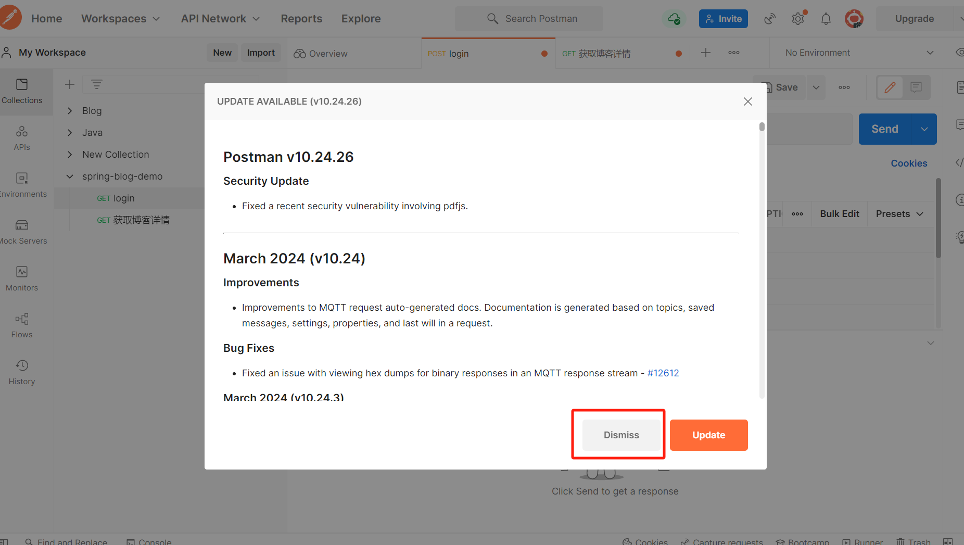Open the Collections sidebar tab
The width and height of the screenshot is (964, 545).
(22, 91)
